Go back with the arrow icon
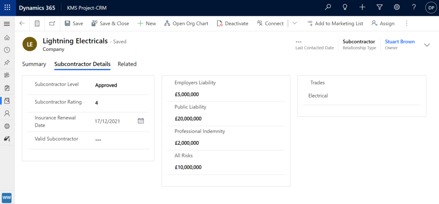 point(22,24)
